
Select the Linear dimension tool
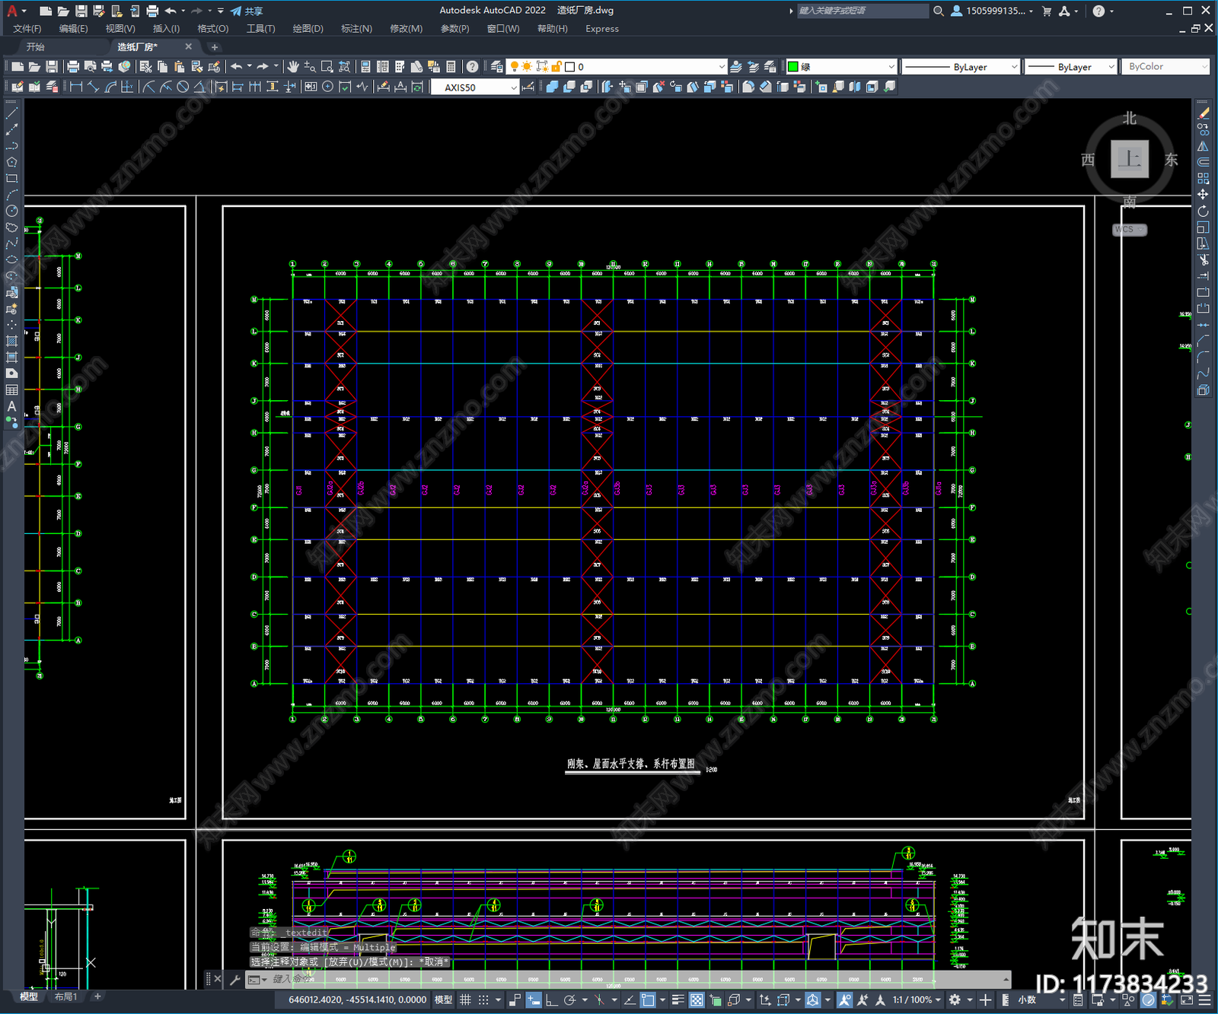point(76,87)
